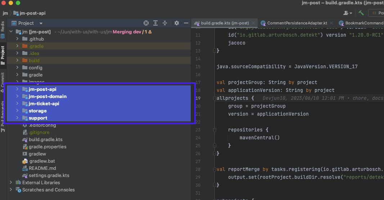384x200 pixels.
Task: Open the Redis side tool window
Action: 3,29
